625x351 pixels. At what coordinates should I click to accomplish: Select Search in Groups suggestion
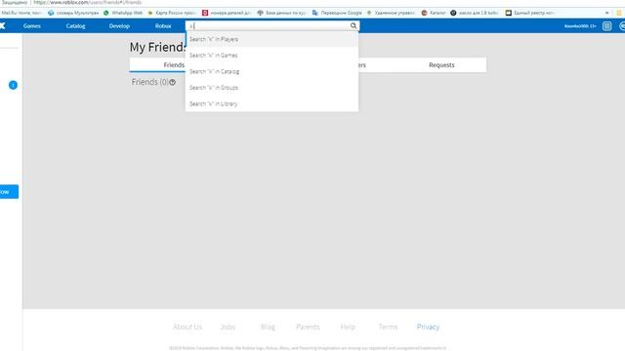(271, 88)
